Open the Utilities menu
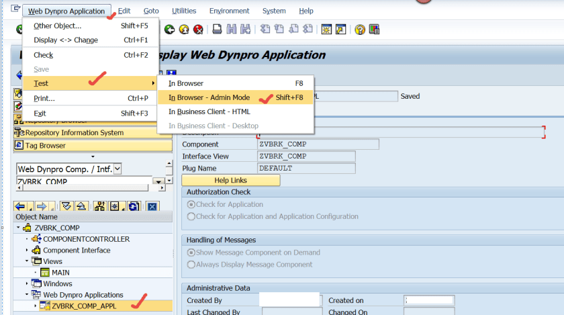 [184, 11]
